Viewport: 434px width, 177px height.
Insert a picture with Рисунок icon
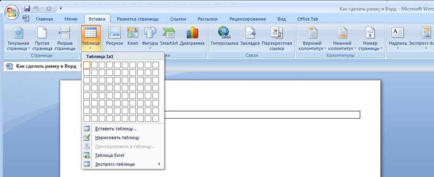[x=114, y=36]
